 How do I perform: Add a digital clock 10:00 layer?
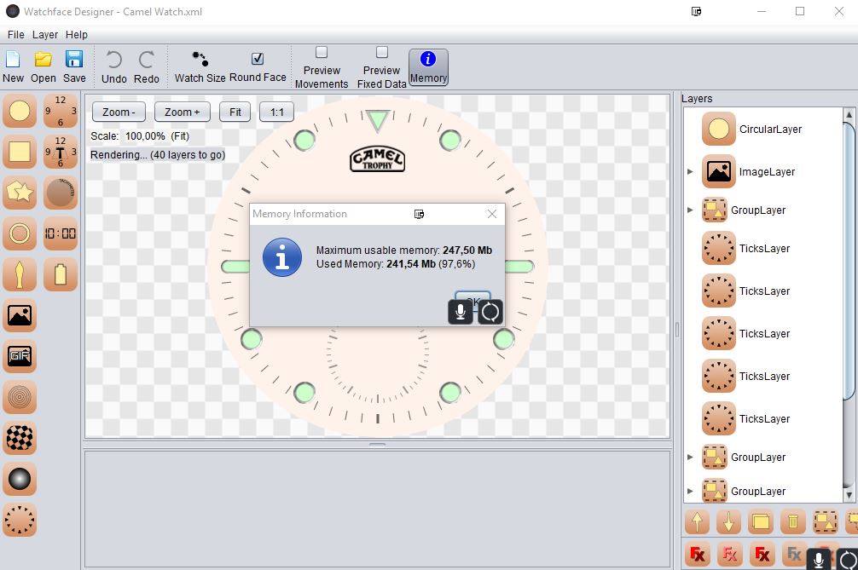coord(61,233)
